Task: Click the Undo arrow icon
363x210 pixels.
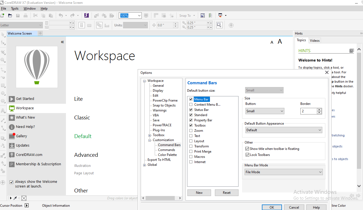Action: [60, 16]
